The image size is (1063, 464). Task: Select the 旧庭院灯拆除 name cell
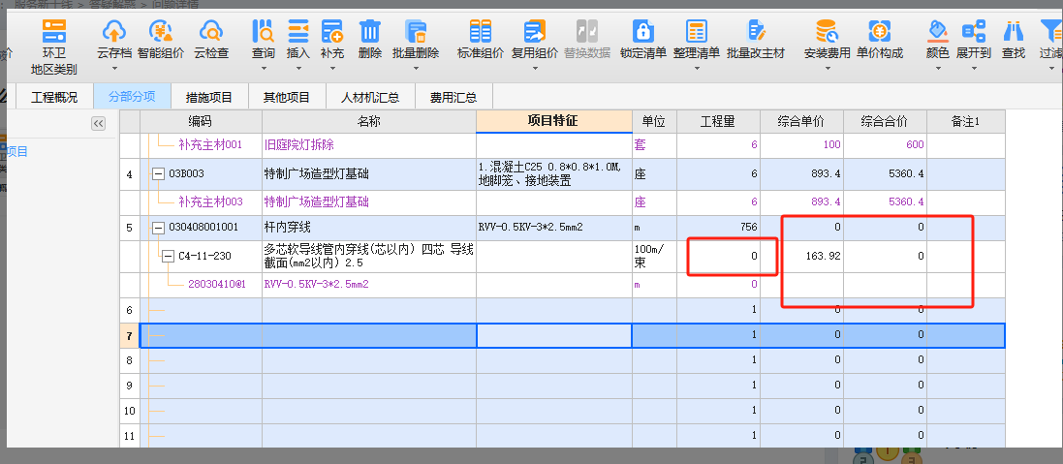[x=369, y=145]
